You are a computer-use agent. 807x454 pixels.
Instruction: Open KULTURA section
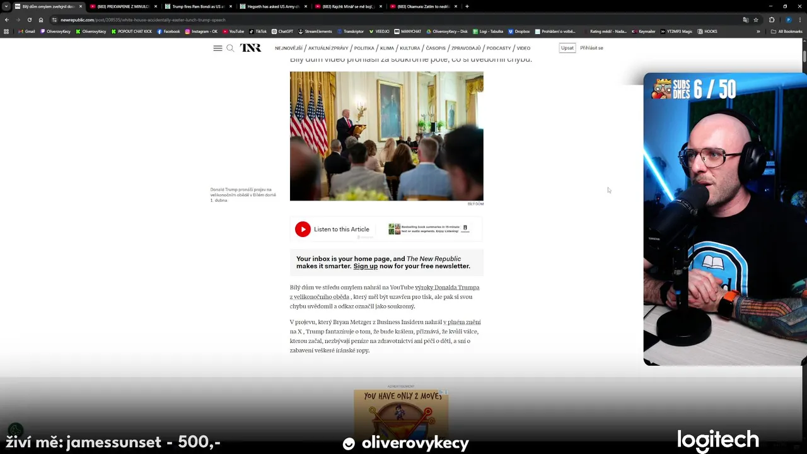tap(410, 48)
